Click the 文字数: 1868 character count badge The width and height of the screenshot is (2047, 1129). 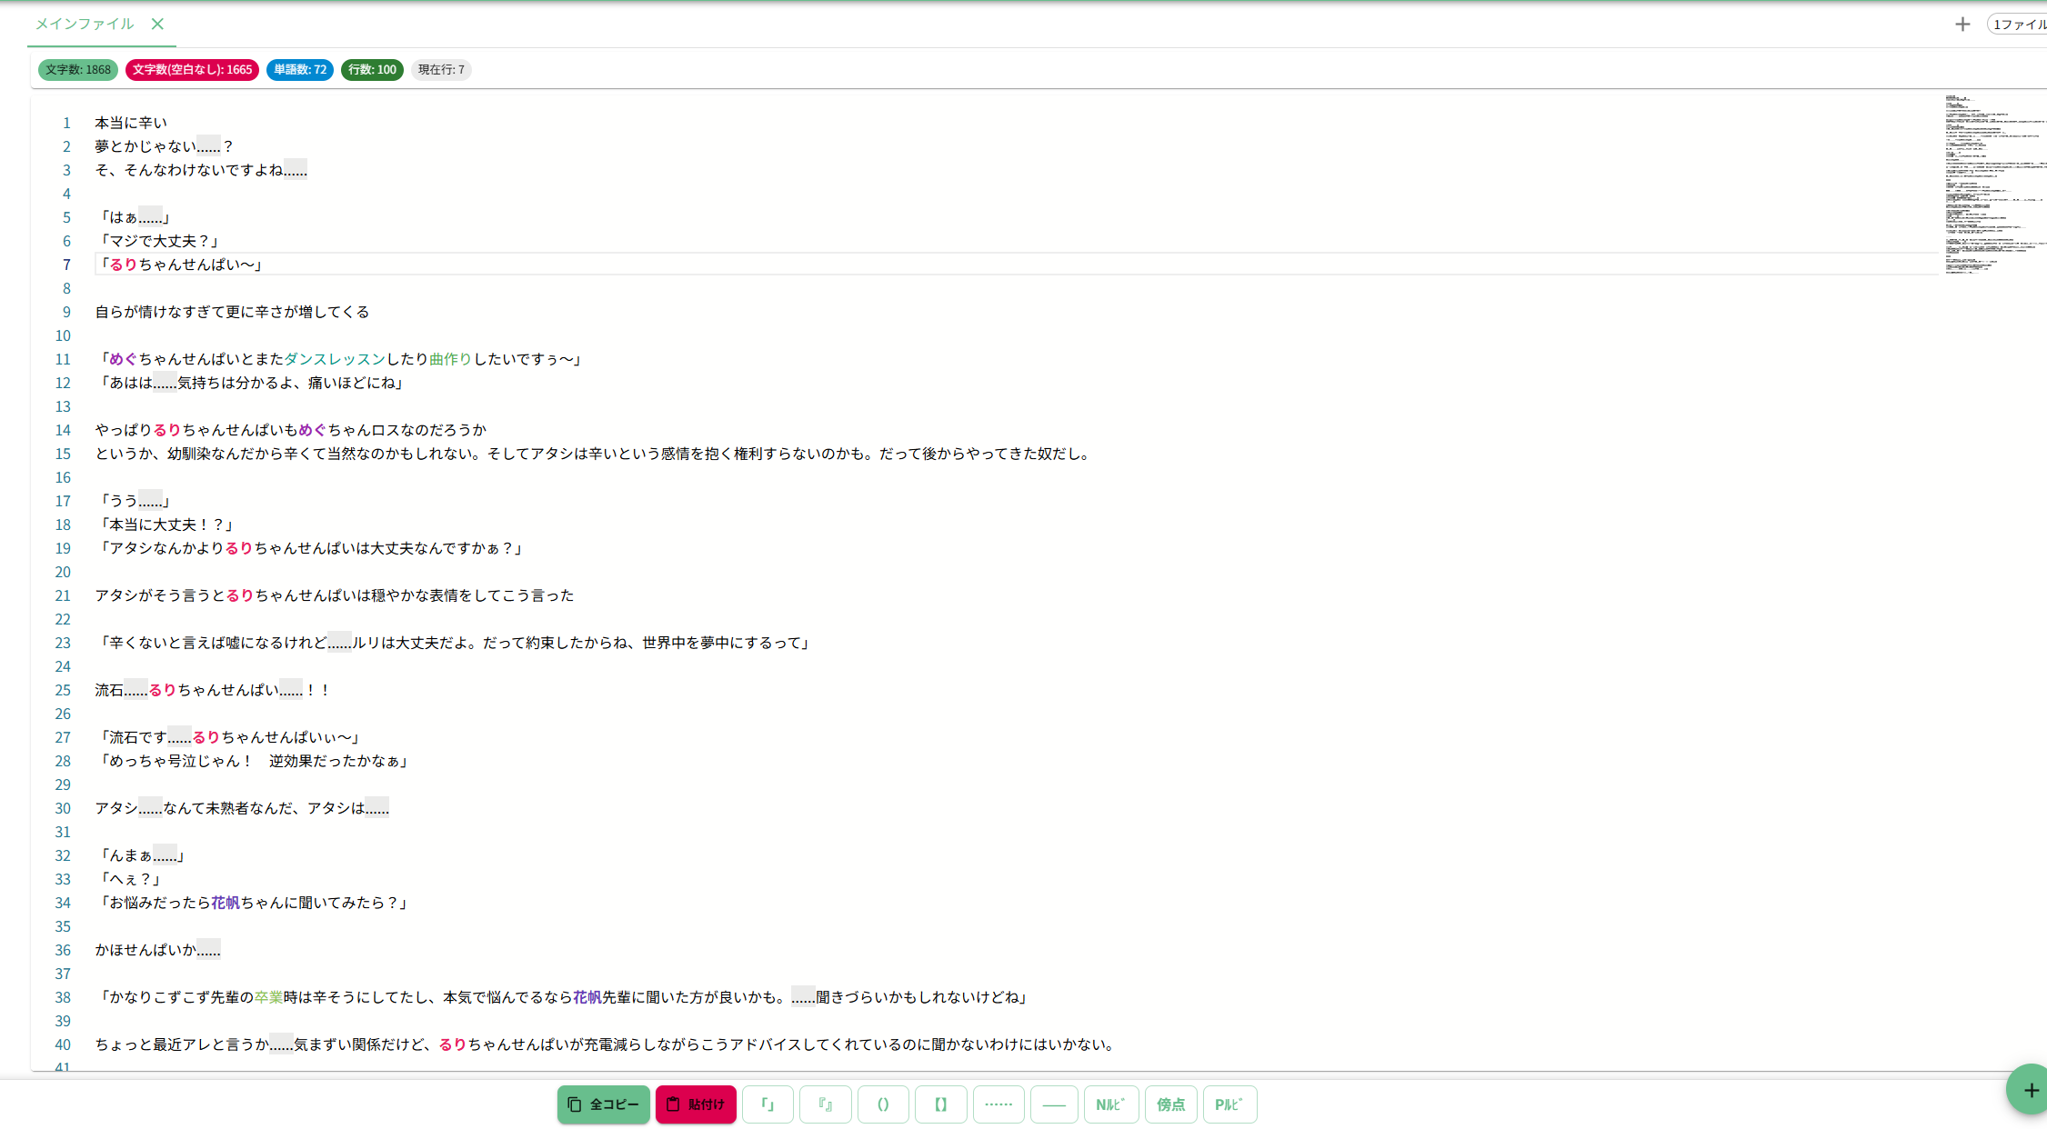point(78,70)
